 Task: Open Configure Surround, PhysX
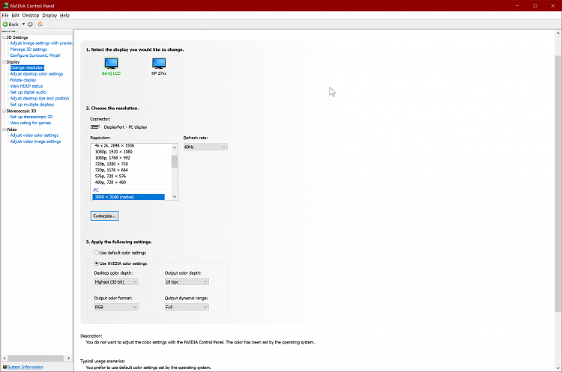click(x=35, y=55)
